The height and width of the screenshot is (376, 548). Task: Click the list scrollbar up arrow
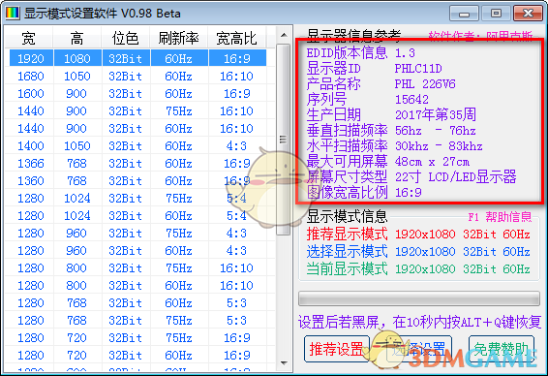(284, 35)
